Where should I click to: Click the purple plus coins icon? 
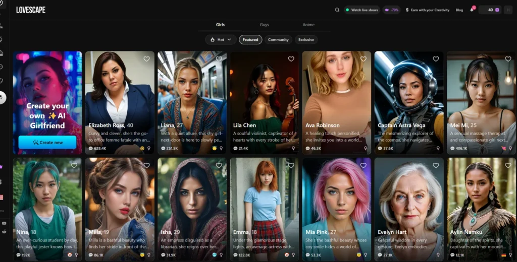(x=497, y=10)
